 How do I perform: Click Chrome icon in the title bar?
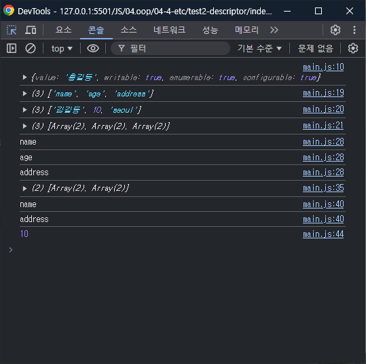click(x=9, y=10)
